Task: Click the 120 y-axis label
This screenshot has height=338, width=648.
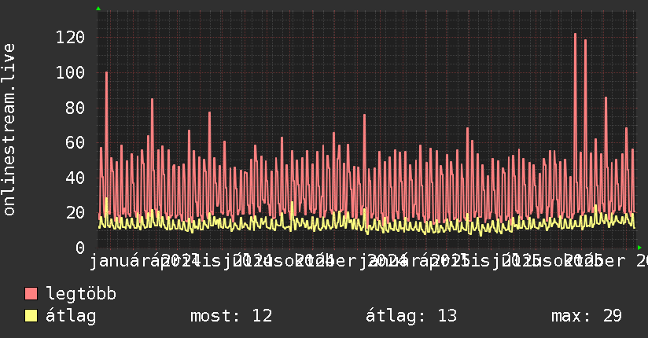Action: pos(70,38)
